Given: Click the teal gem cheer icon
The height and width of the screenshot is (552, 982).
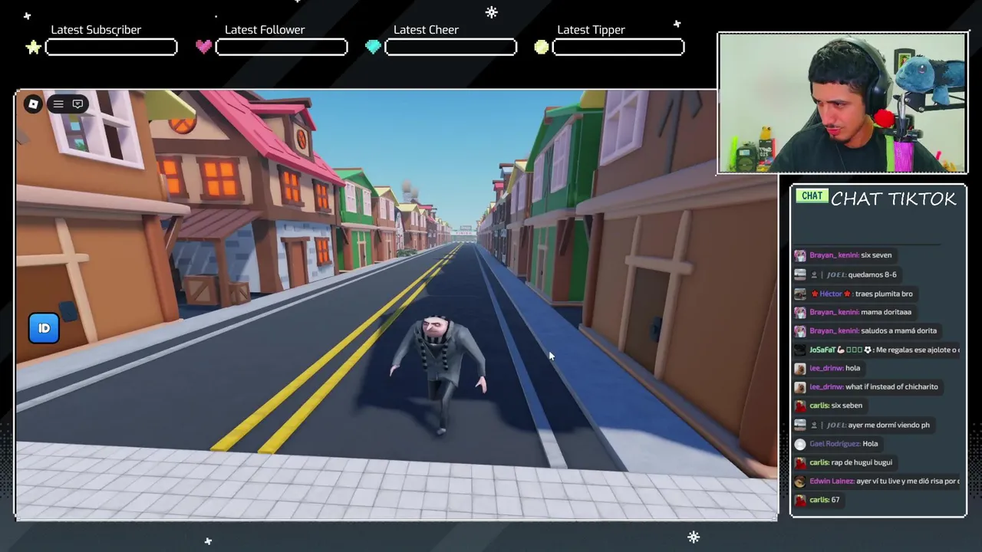Looking at the screenshot, I should click(x=373, y=48).
